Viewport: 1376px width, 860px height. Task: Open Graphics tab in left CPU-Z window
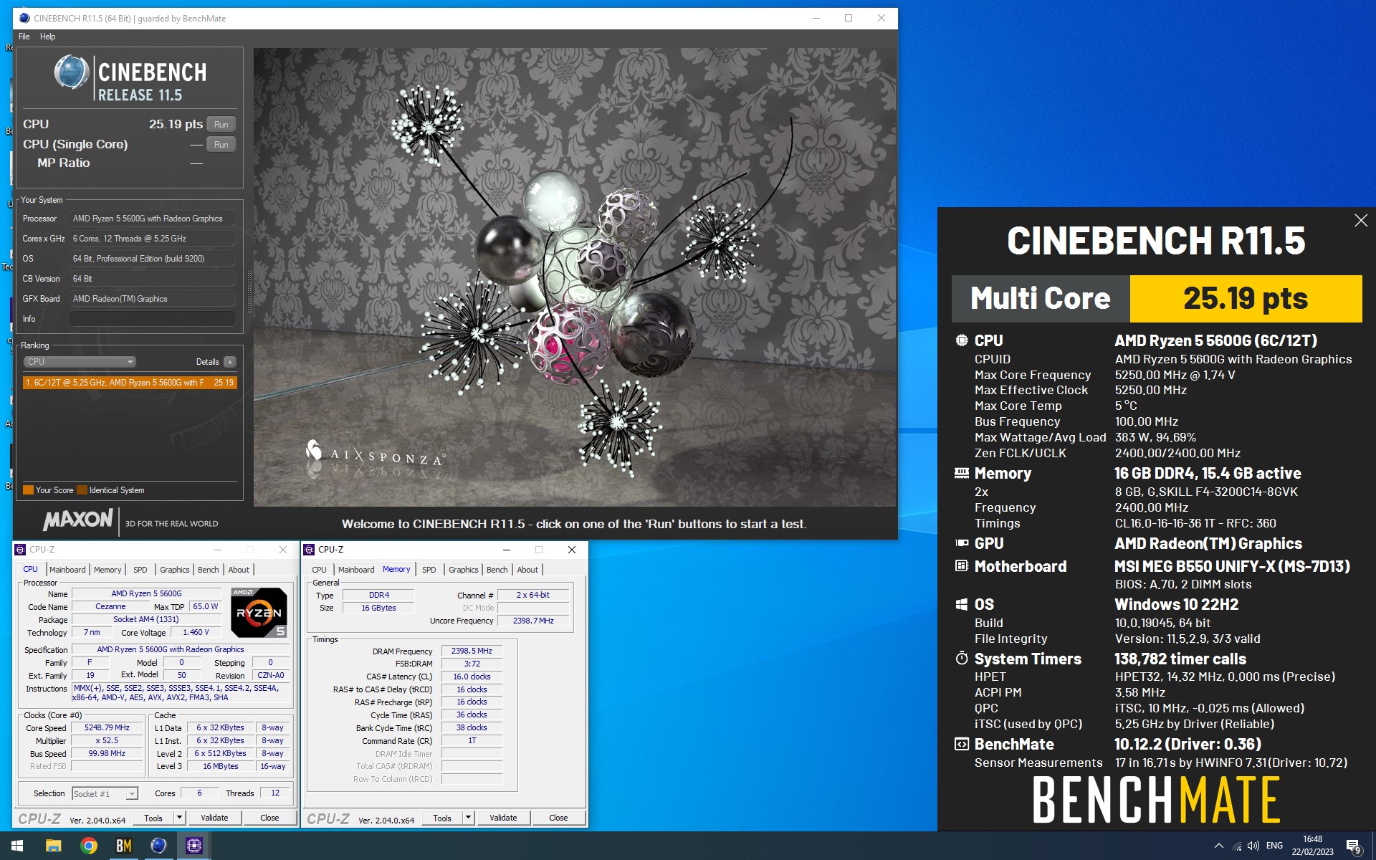[175, 570]
